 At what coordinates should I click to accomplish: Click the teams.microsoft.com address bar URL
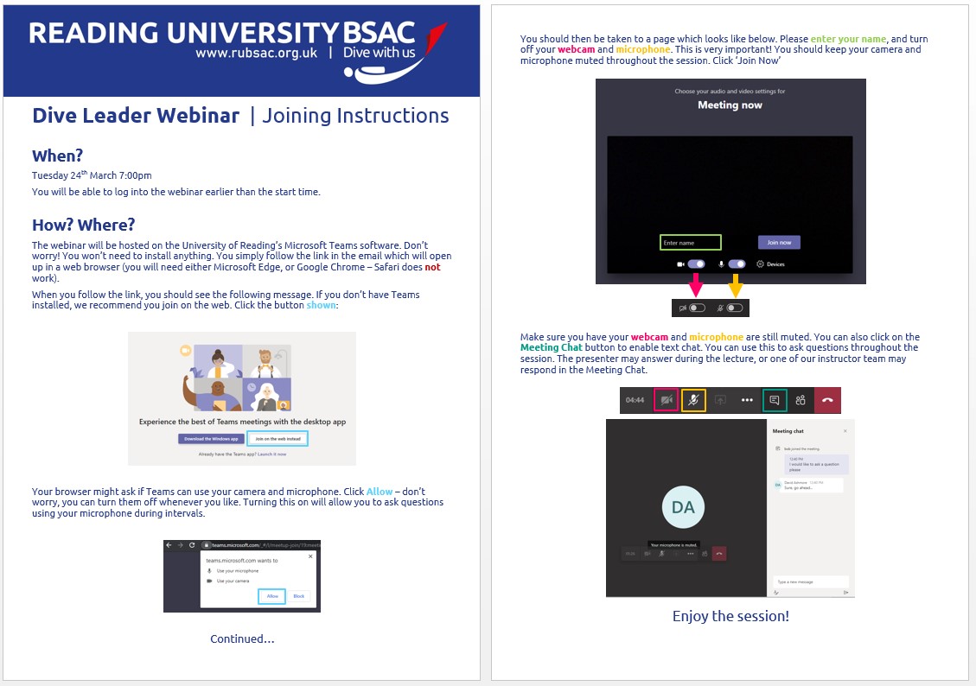[265, 545]
